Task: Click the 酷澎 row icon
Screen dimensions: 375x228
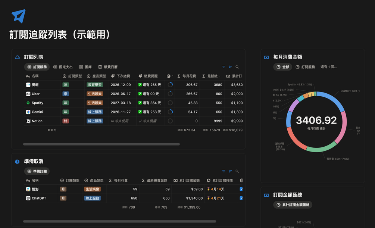Action: point(28,189)
